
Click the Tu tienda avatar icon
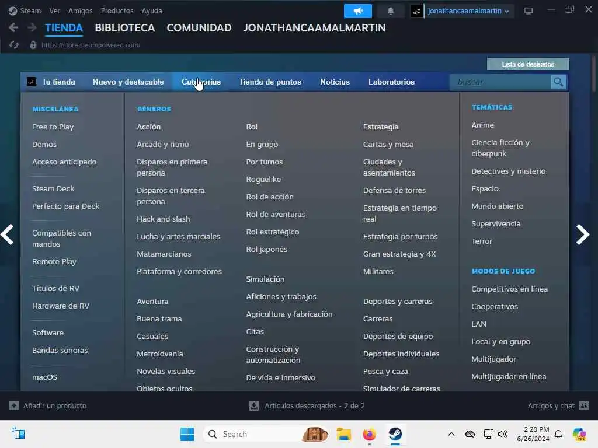pos(32,82)
